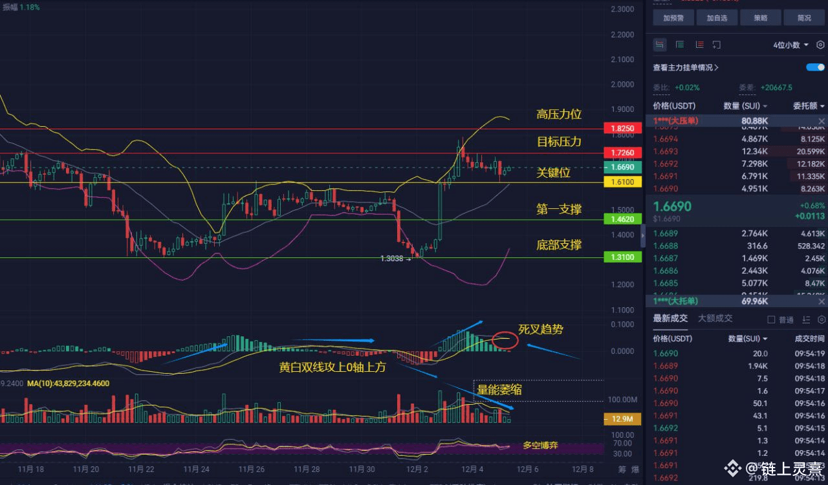The height and width of the screenshot is (485, 828).
Task: Click the pop-out order book window icon
Action: pos(717,45)
